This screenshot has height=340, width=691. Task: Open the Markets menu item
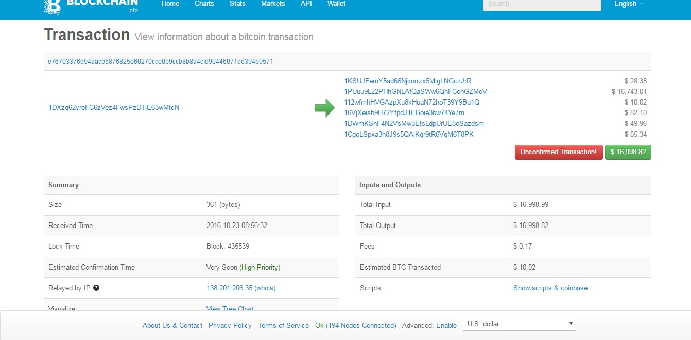(273, 4)
